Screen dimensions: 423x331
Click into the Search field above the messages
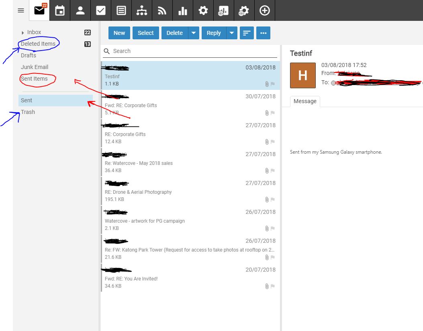point(193,51)
